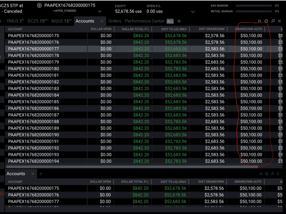286x214 pixels.
Task: Add a tab in lower panel with plus icon
Action: tap(41, 174)
